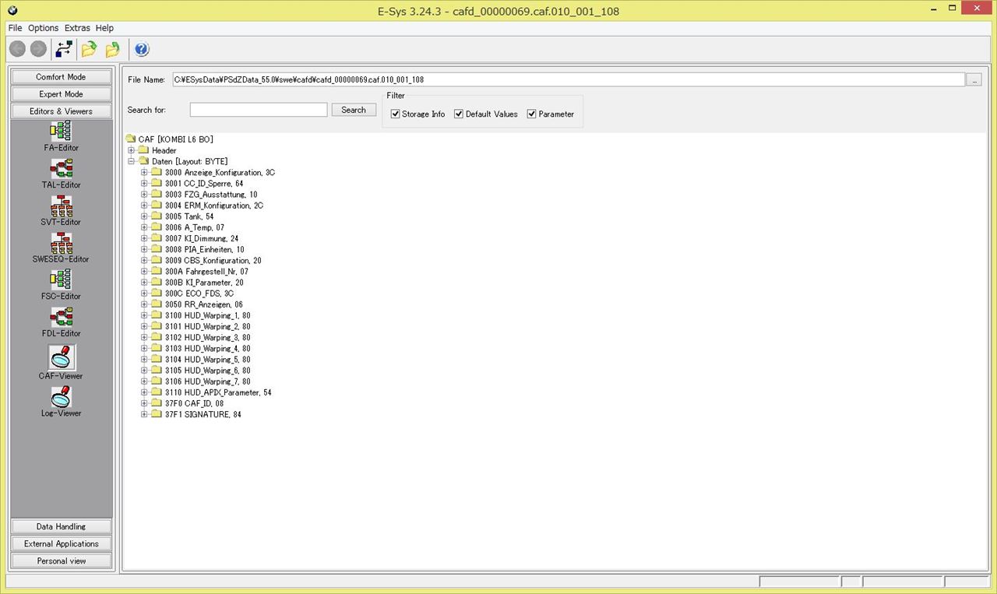The image size is (997, 594).
Task: Open the Personal view section
Action: (x=62, y=561)
